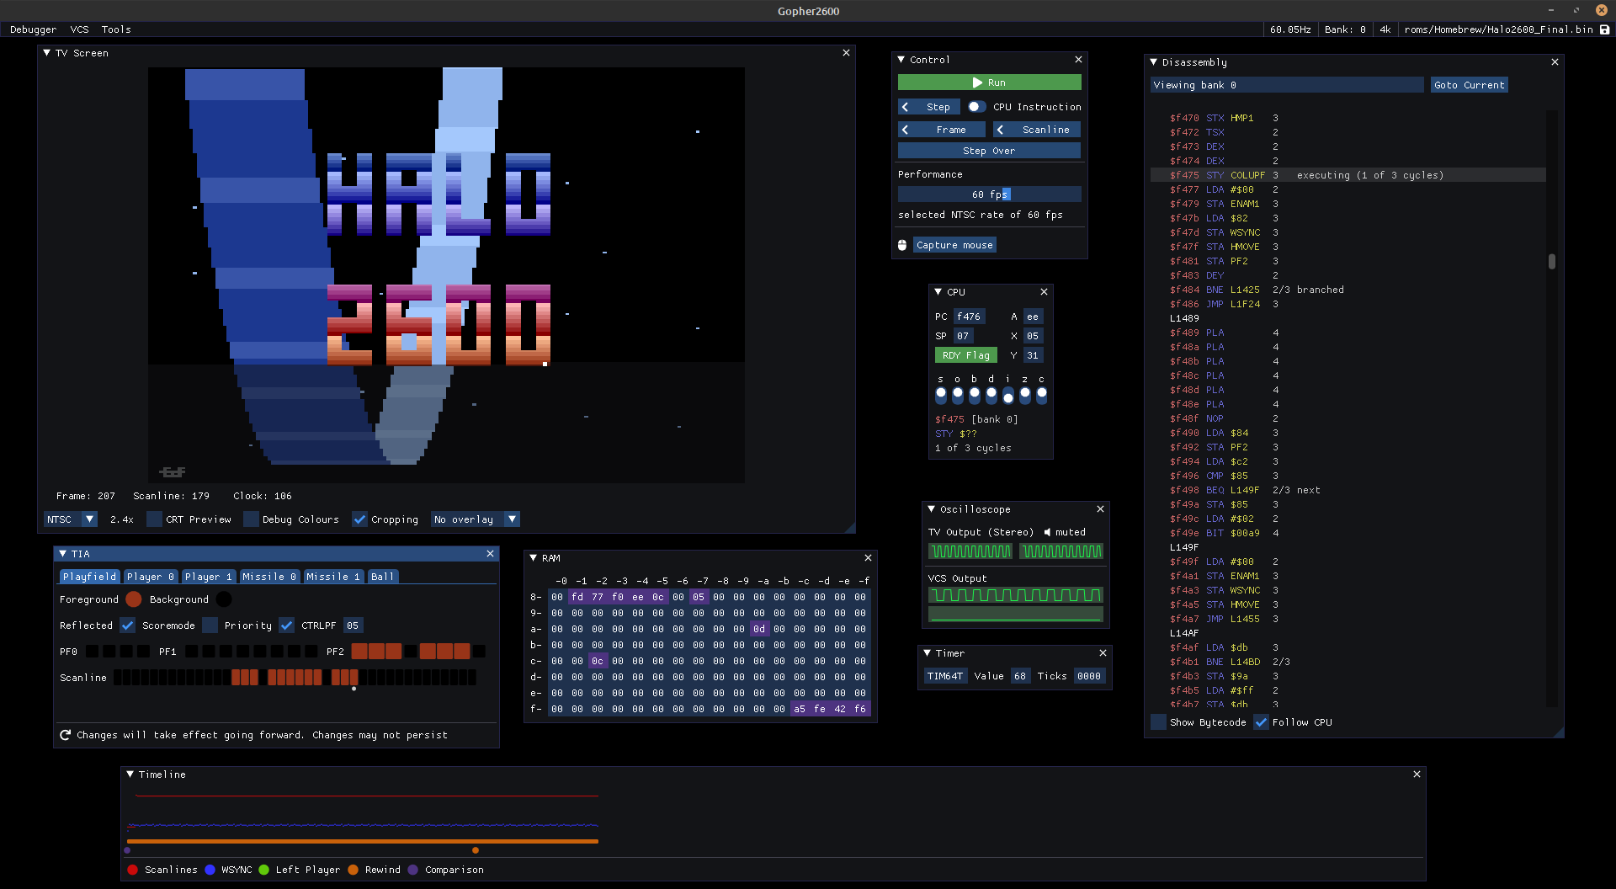Open the Debugger menu

click(34, 29)
